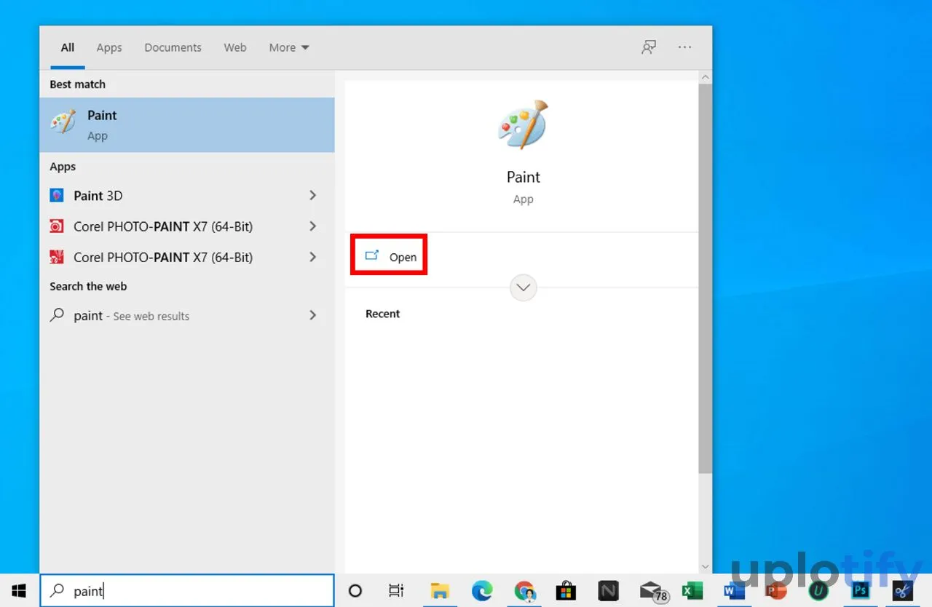Open File Explorer from the taskbar
932x607 pixels.
(440, 591)
